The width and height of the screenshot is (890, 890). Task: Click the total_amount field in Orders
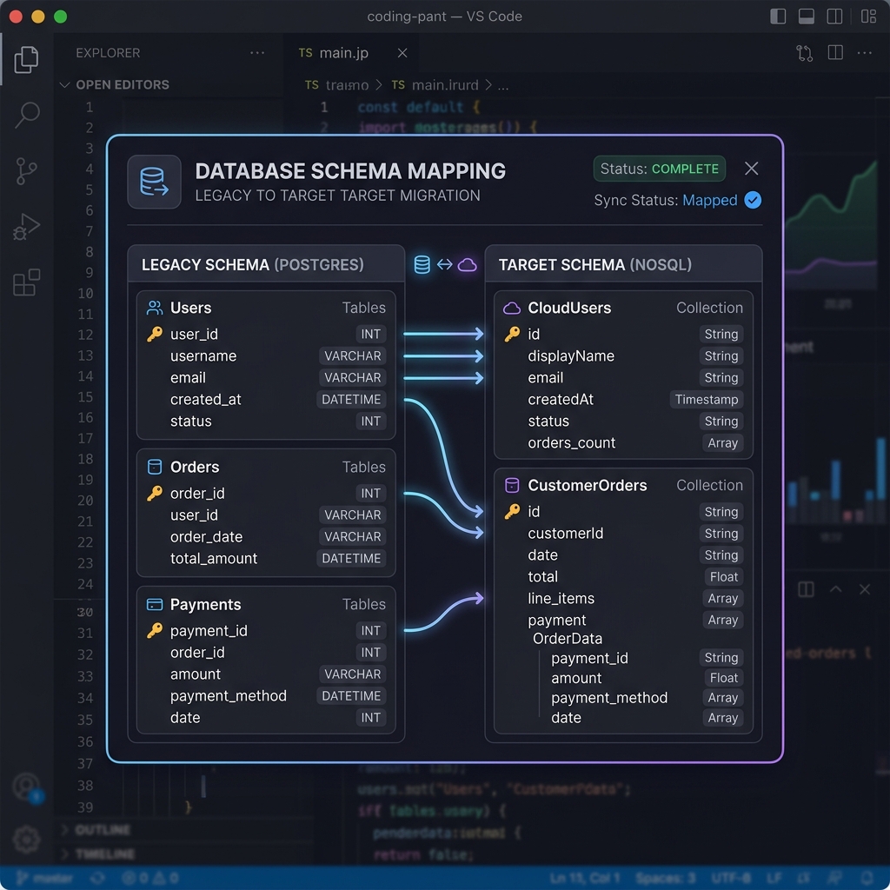tap(266, 559)
